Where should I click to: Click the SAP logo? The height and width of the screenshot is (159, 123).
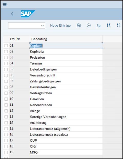28,14
